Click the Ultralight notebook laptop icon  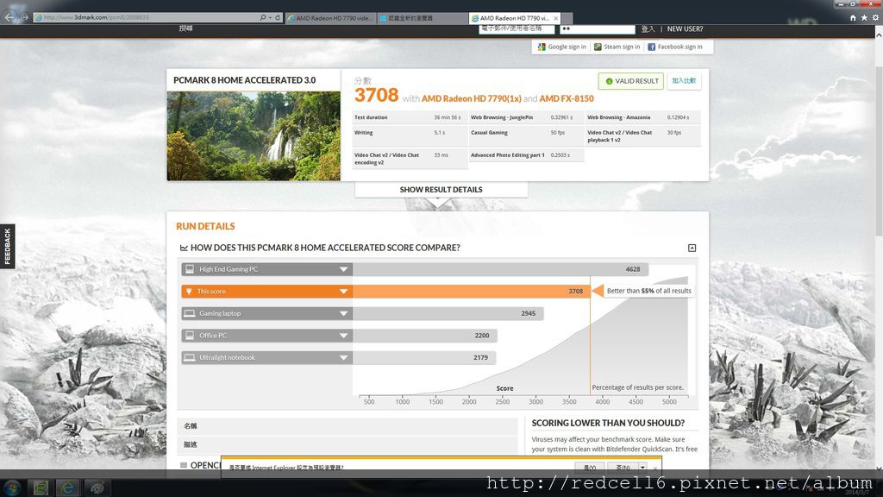190,358
